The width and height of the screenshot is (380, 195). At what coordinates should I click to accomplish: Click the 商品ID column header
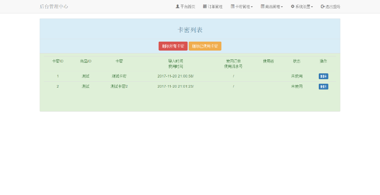point(86,61)
